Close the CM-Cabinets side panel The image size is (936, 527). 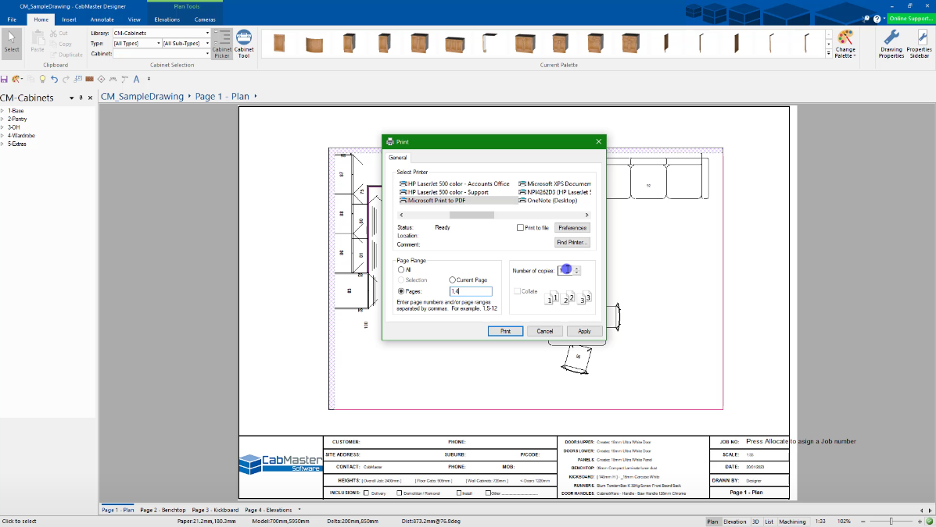point(91,98)
